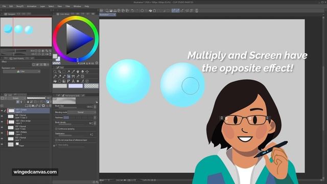Select Layer 2 Multiply layer row
This screenshot has height=184, width=327.
pos(29,133)
